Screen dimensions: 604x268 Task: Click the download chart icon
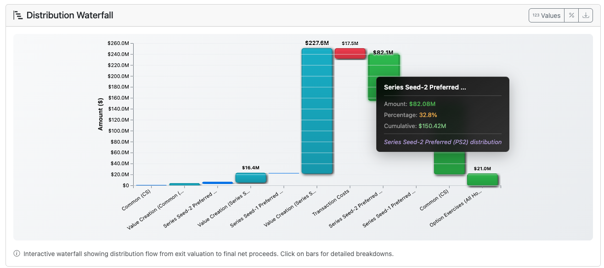585,15
